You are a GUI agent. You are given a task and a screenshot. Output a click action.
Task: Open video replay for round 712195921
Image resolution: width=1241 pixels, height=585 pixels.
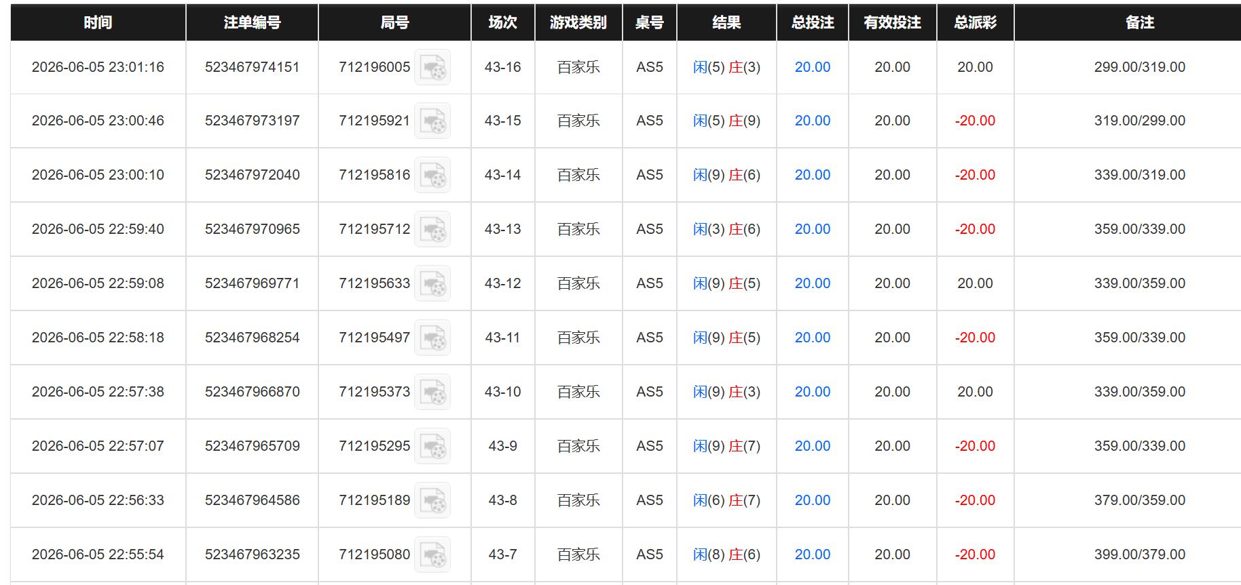pos(432,121)
